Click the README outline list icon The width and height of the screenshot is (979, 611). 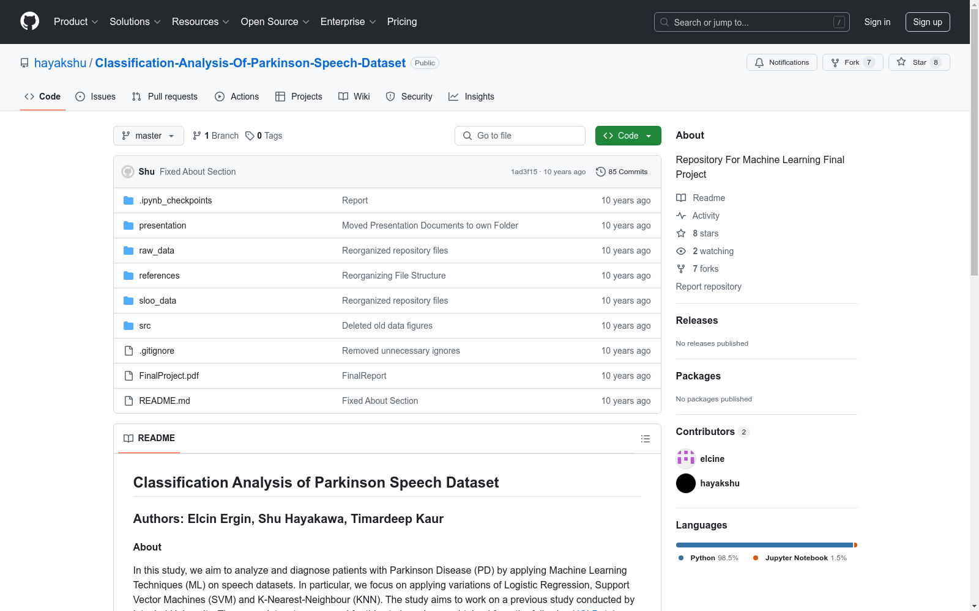(x=645, y=439)
